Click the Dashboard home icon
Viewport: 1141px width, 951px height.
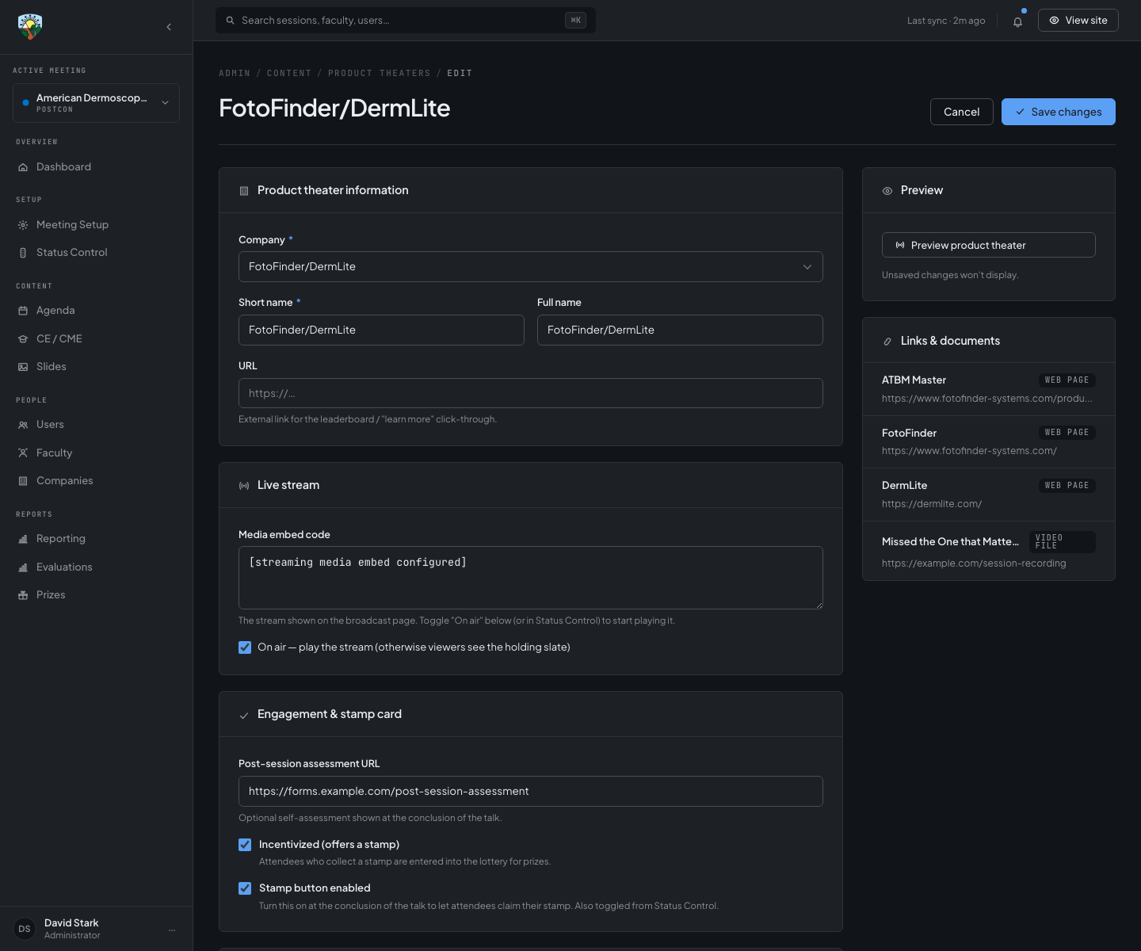pyautogui.click(x=23, y=167)
